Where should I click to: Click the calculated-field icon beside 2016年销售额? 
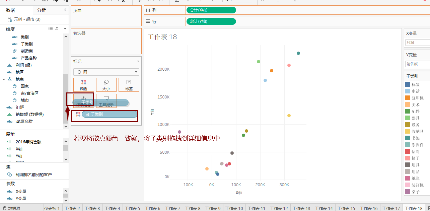[10, 142]
